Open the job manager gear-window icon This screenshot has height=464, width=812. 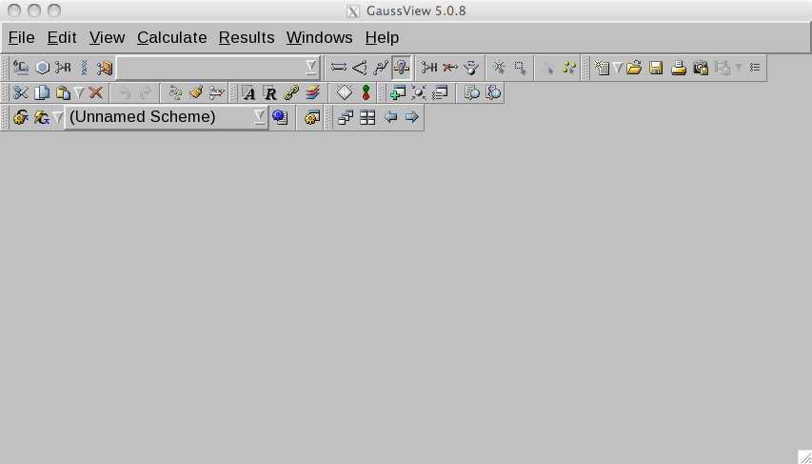coord(310,117)
